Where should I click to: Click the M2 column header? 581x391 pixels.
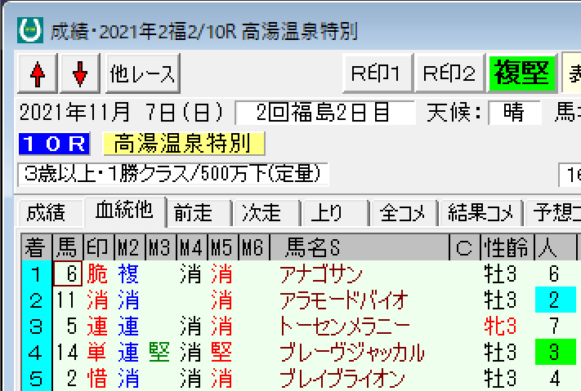pos(130,247)
